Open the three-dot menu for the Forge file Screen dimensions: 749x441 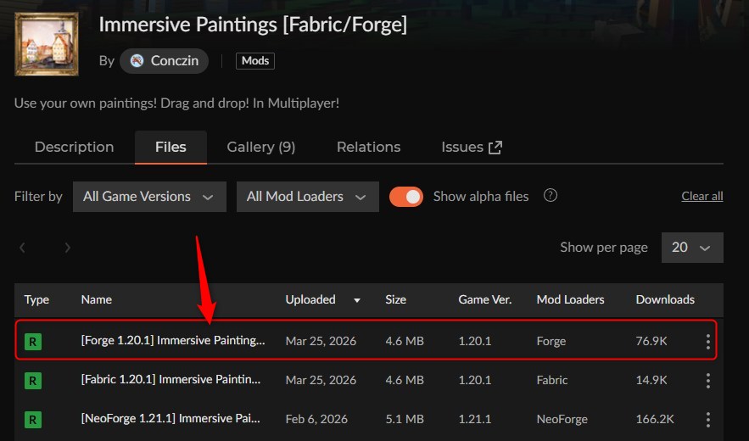(x=708, y=341)
